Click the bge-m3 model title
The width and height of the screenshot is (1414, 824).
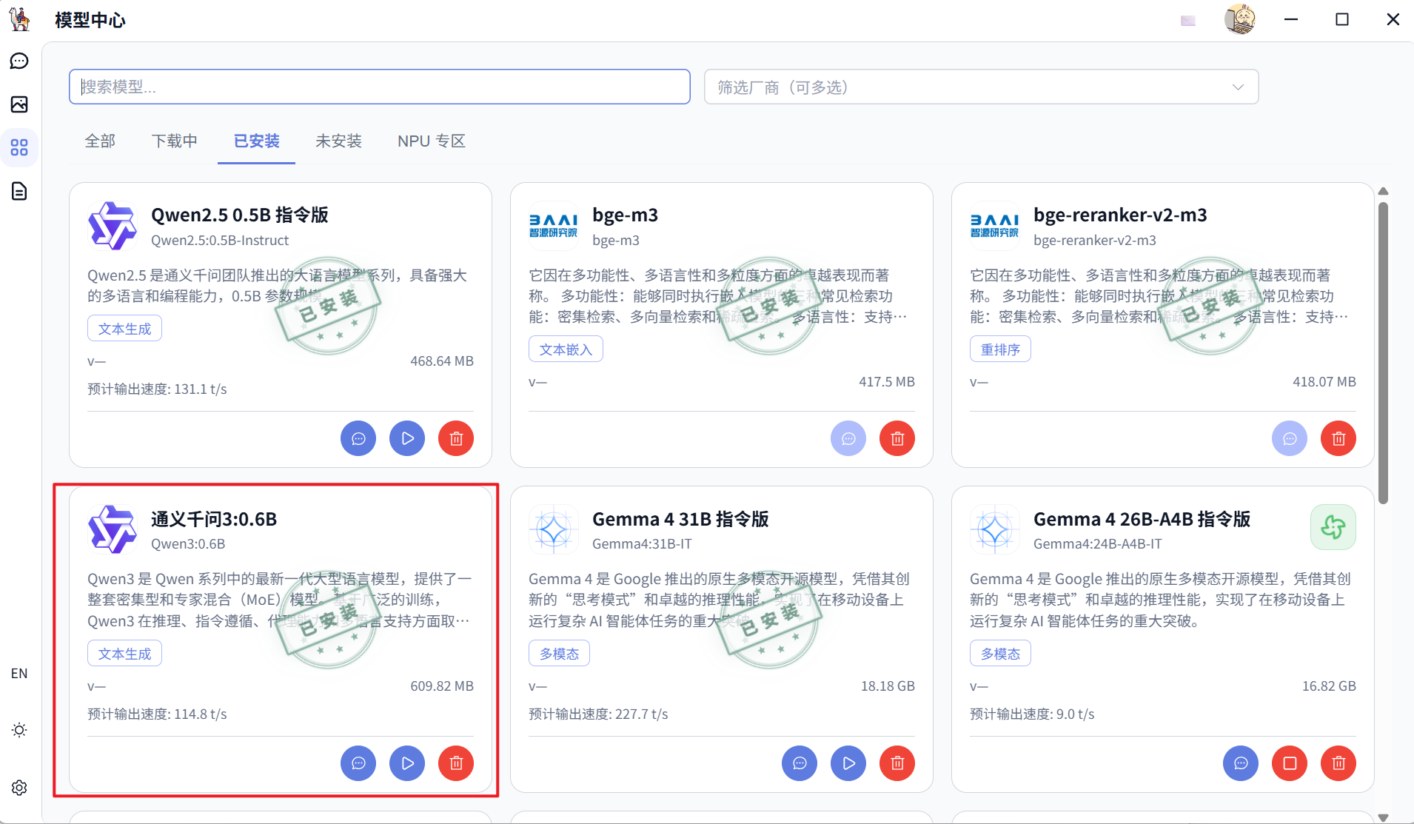click(x=625, y=215)
